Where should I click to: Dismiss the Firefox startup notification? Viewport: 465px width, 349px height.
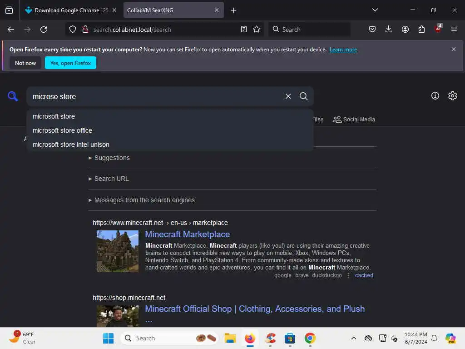[454, 49]
